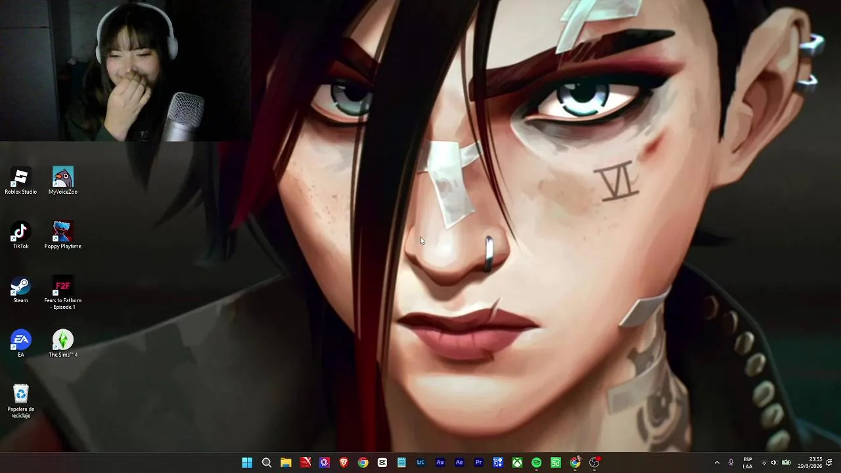Open the clock showing 23:55 29/3/2026
Viewport: 841px width, 473px height.
(809, 462)
